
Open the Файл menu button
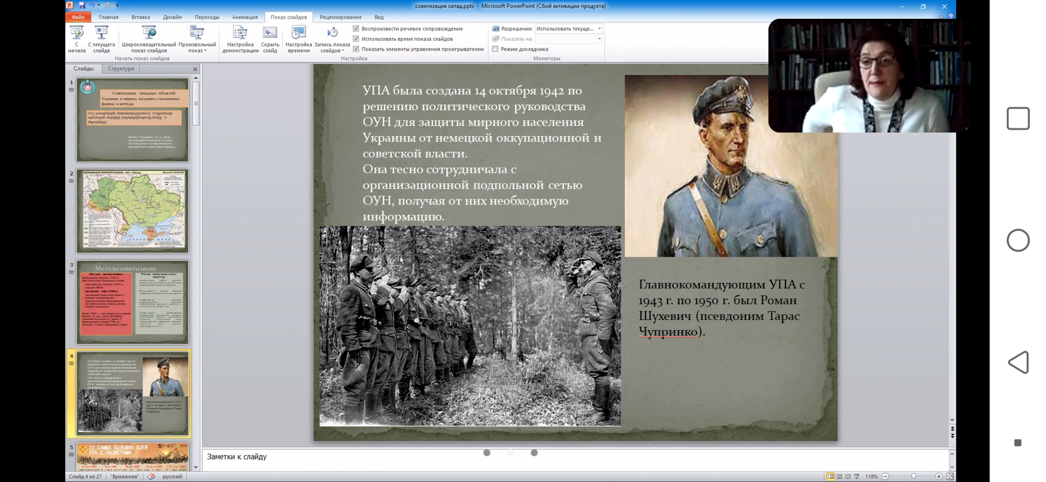[x=78, y=17]
